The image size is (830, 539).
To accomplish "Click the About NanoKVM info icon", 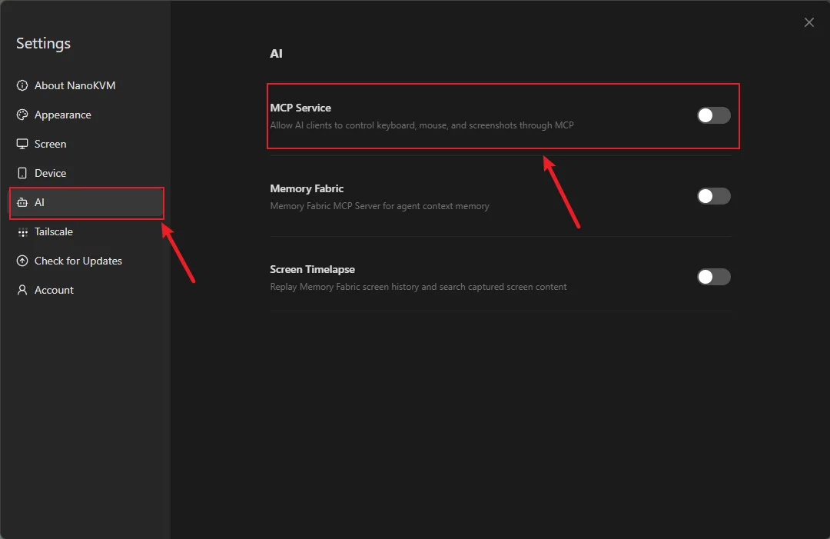I will click(22, 85).
